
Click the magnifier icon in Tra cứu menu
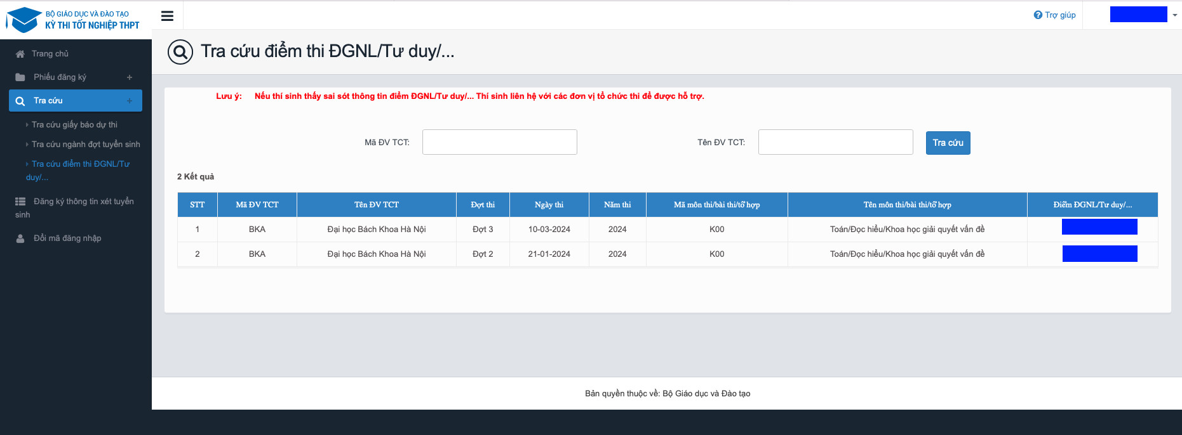point(20,101)
